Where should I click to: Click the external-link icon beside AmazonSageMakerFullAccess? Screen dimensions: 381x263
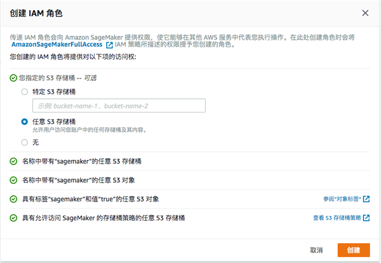[x=110, y=45]
